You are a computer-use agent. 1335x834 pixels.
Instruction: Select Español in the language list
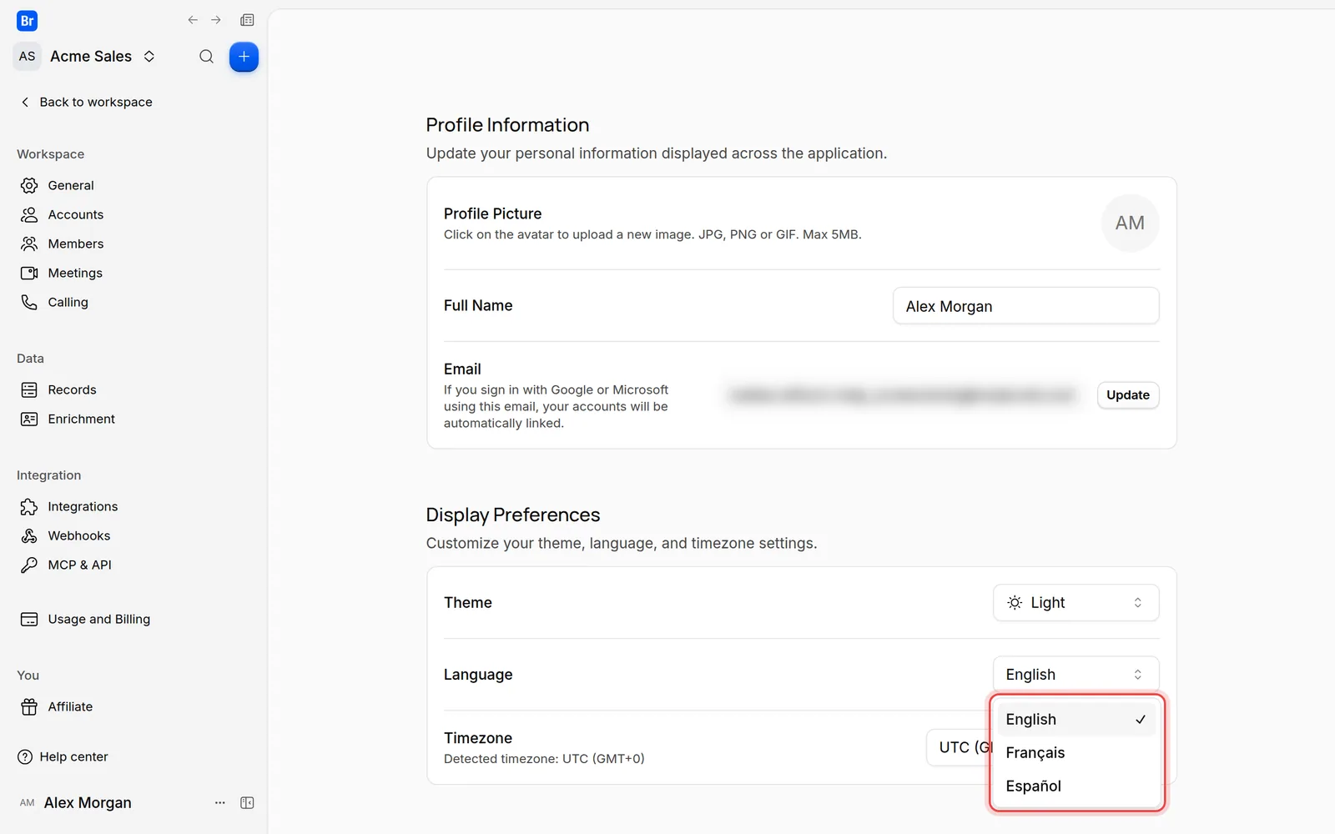(x=1076, y=786)
